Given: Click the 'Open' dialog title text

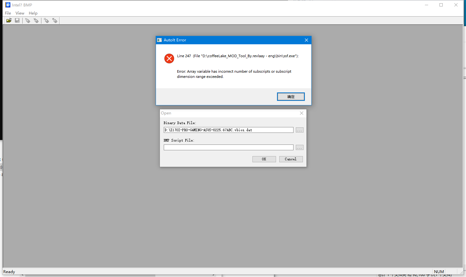Looking at the screenshot, I should pyautogui.click(x=166, y=113).
